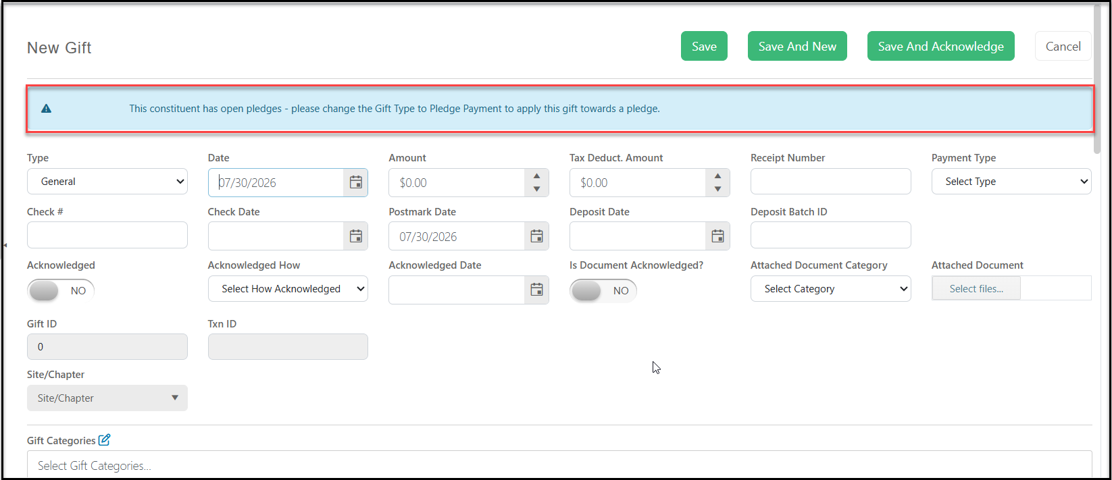The width and height of the screenshot is (1112, 480).
Task: Open the Select How Acknowledged dropdown
Action: point(288,289)
